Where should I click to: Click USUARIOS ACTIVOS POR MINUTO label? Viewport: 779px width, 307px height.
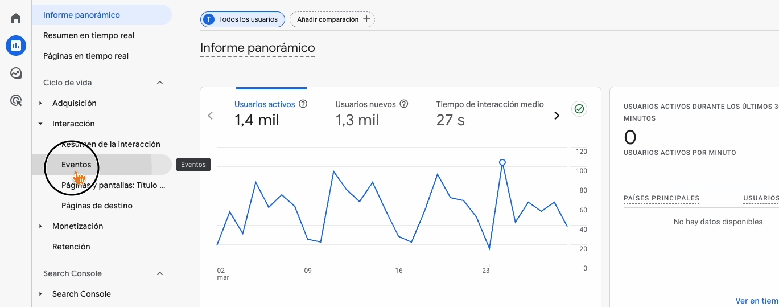pyautogui.click(x=680, y=153)
